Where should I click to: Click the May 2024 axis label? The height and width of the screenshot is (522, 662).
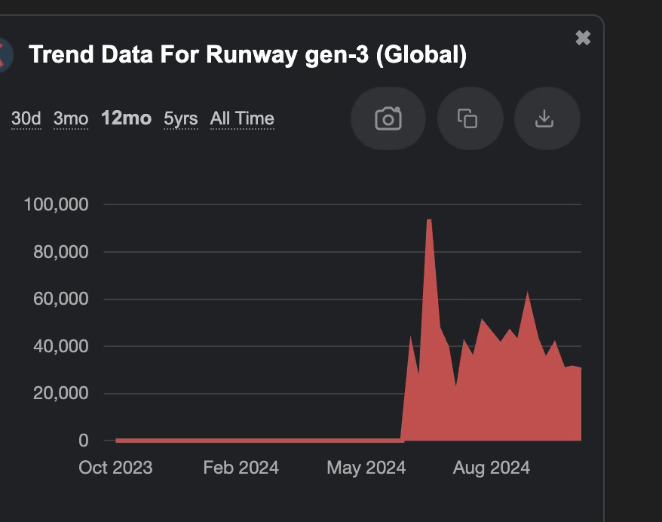pos(366,468)
